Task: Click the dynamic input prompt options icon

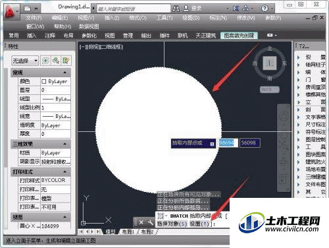Action: tap(212, 144)
